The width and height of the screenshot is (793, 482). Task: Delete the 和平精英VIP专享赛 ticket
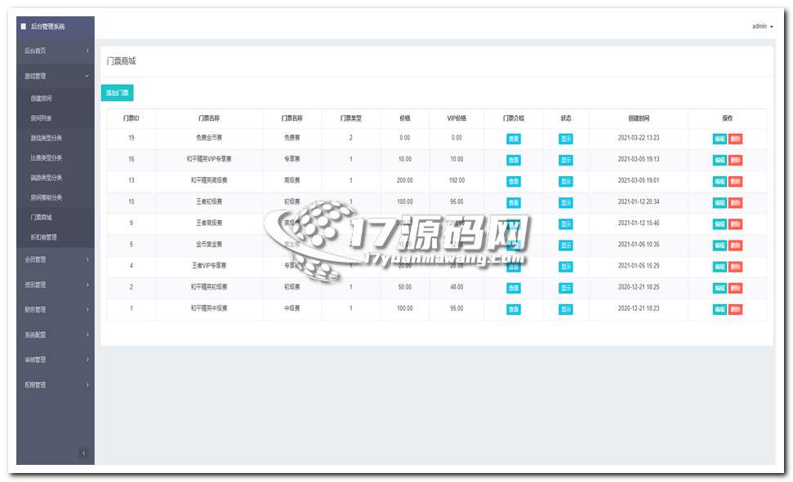pyautogui.click(x=735, y=160)
